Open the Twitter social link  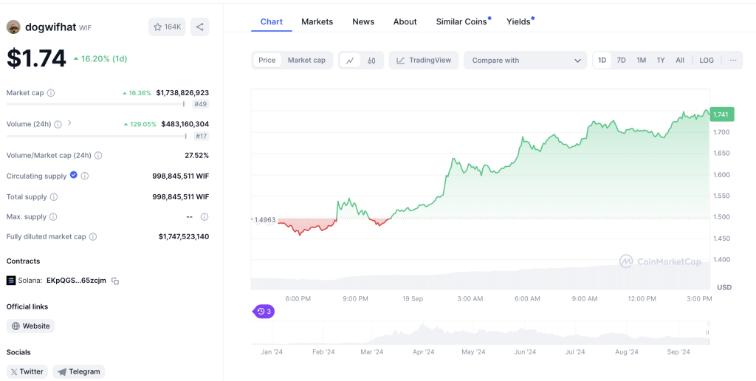[x=27, y=372]
